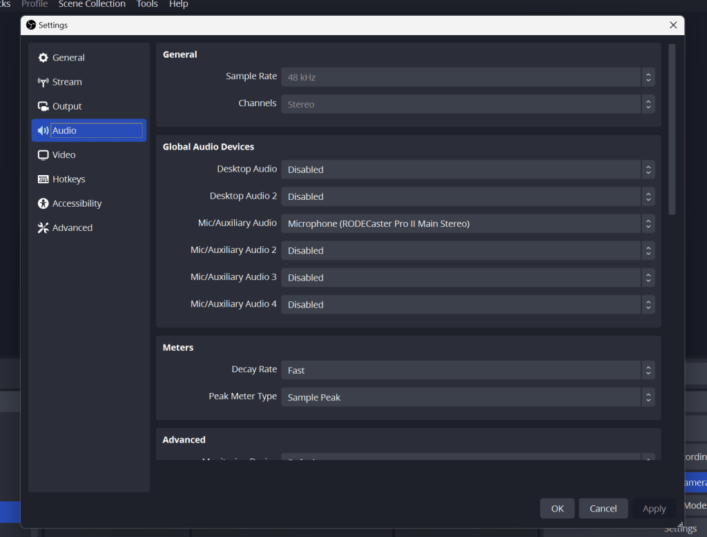Click the Video display icon
The width and height of the screenshot is (707, 537).
click(x=43, y=155)
